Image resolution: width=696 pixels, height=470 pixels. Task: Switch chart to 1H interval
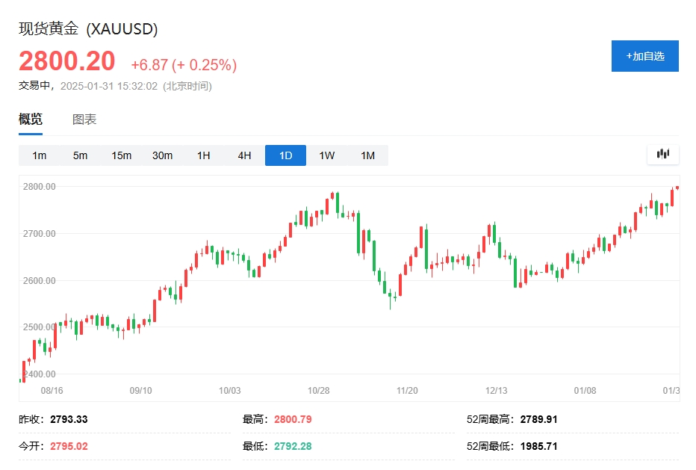(x=203, y=155)
